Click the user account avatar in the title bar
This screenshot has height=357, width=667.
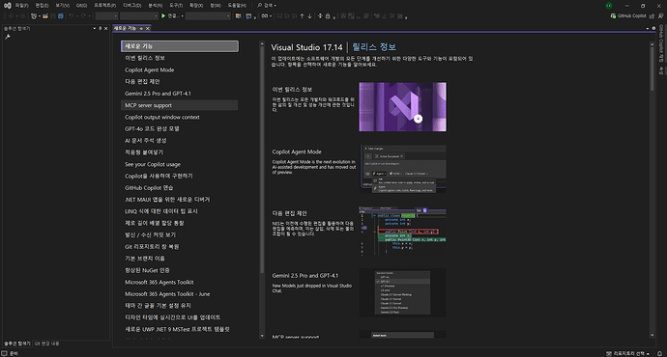[609, 6]
